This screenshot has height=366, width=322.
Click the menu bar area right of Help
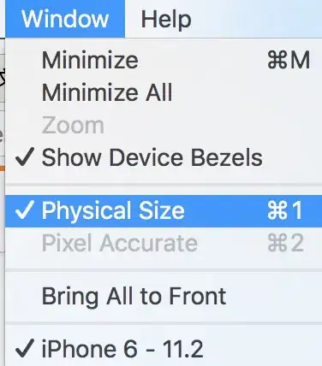coord(257,19)
